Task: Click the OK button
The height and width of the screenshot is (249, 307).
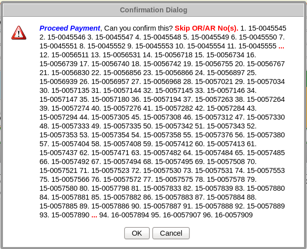Action: [x=137, y=233]
